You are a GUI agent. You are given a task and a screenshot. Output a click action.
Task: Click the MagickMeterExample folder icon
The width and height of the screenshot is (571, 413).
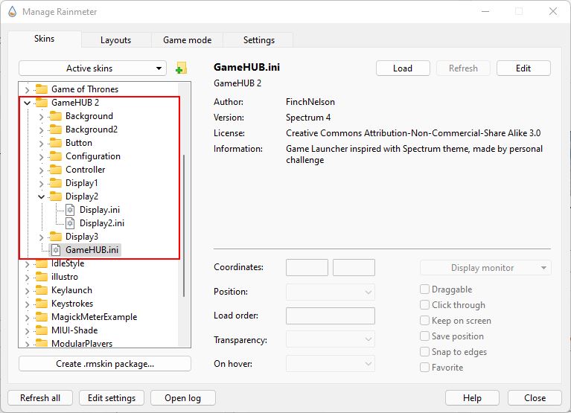click(42, 317)
